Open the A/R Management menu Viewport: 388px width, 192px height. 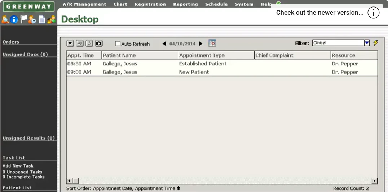pyautogui.click(x=84, y=4)
